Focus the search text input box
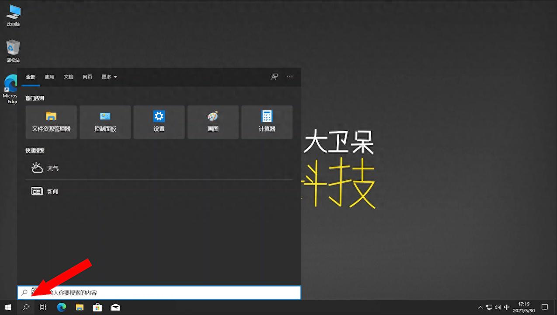Image resolution: width=557 pixels, height=315 pixels. [x=159, y=293]
